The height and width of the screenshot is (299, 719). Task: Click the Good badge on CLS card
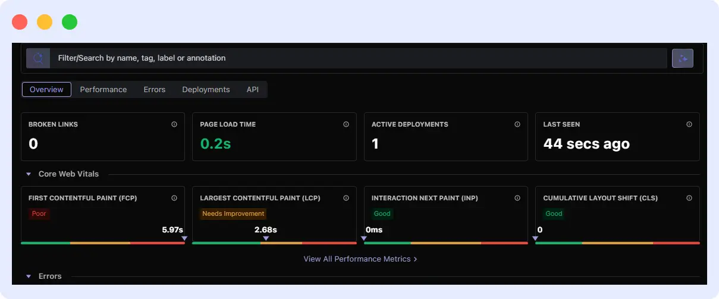click(554, 213)
